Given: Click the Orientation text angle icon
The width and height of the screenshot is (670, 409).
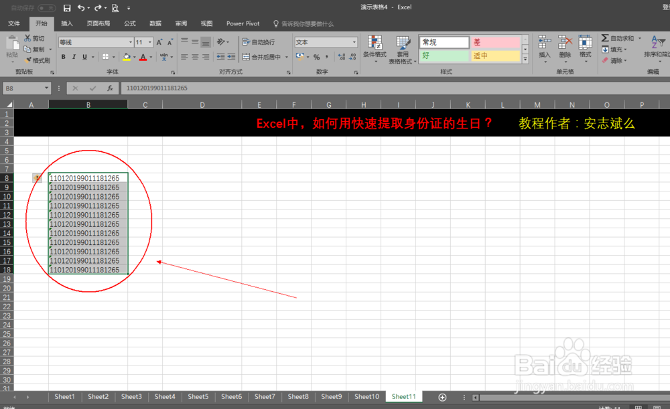Looking at the screenshot, I should pyautogui.click(x=221, y=42).
